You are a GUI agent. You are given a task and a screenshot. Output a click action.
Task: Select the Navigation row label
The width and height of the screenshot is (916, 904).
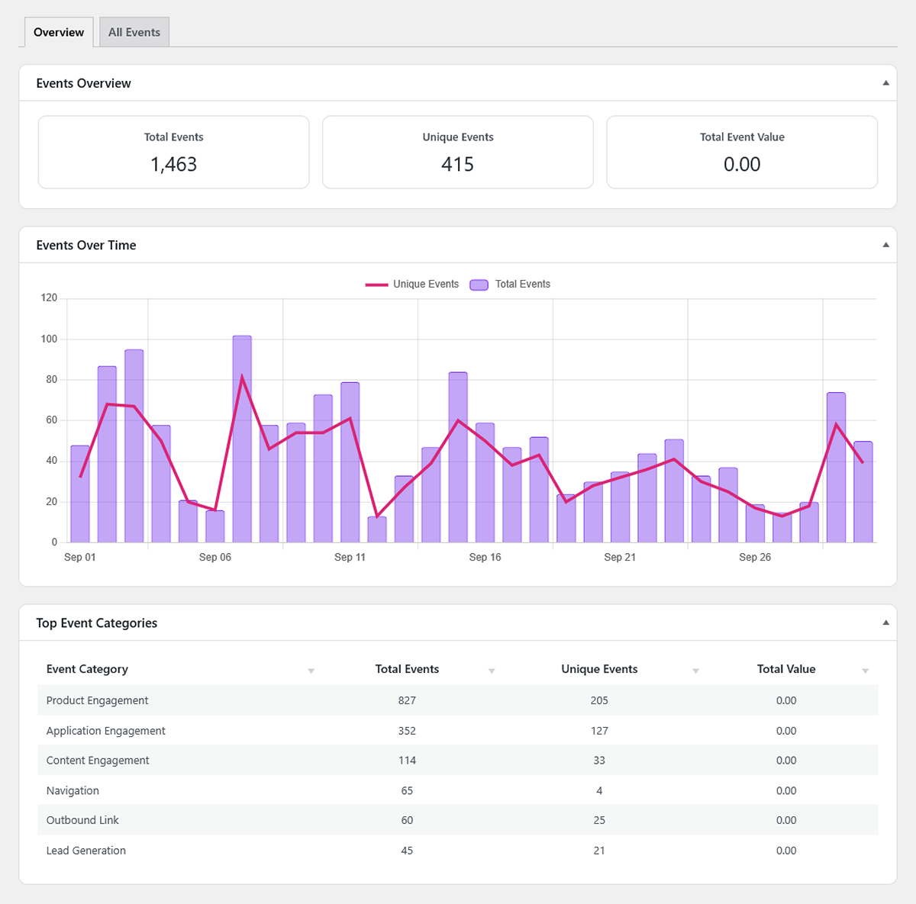[73, 791]
